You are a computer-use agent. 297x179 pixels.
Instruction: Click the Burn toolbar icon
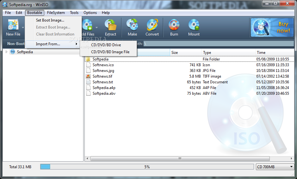click(x=174, y=25)
